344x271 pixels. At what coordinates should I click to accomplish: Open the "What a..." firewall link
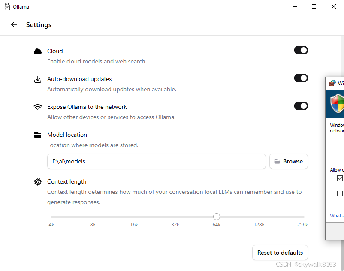[337, 216]
